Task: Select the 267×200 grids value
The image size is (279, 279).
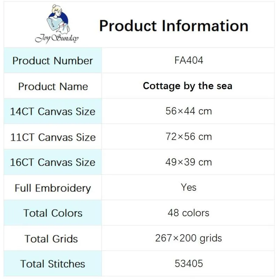Action: [189, 238]
